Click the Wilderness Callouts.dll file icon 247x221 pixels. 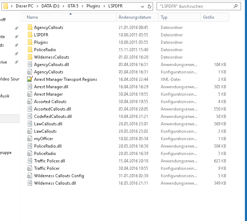tap(30, 183)
